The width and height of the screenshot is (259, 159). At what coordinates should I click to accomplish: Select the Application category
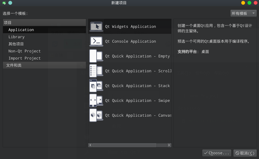(21, 30)
